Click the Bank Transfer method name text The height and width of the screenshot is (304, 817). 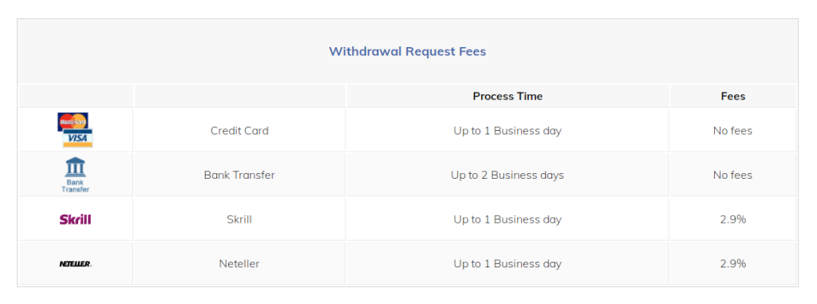(x=239, y=176)
